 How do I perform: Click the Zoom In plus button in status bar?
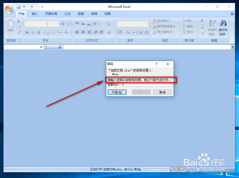(228, 169)
